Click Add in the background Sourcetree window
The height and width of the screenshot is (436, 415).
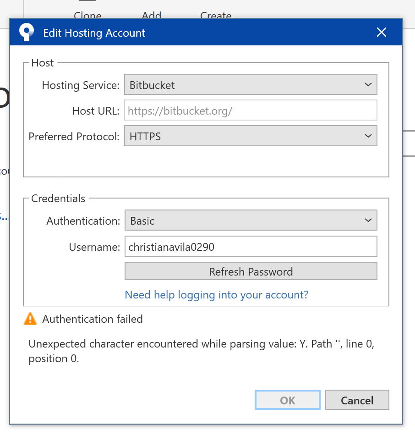pyautogui.click(x=152, y=15)
